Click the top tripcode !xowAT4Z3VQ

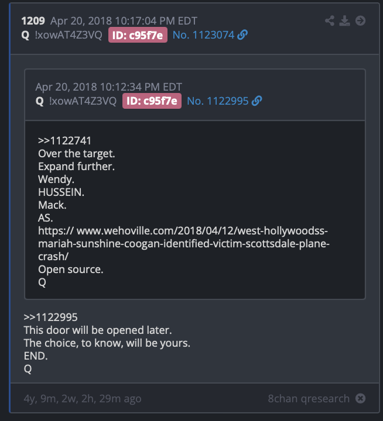(x=69, y=35)
